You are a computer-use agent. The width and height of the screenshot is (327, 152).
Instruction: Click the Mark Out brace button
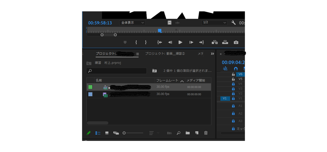(146, 42)
